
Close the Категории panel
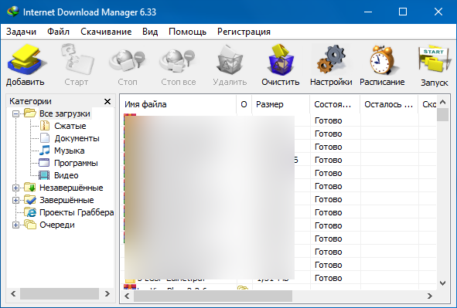[107, 101]
